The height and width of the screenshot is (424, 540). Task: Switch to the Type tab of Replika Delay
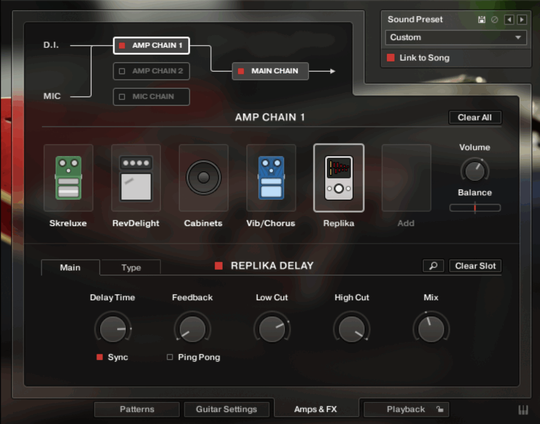[130, 267]
